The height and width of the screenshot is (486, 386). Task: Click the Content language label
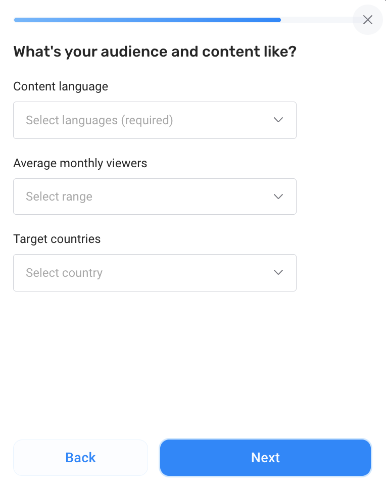click(61, 86)
